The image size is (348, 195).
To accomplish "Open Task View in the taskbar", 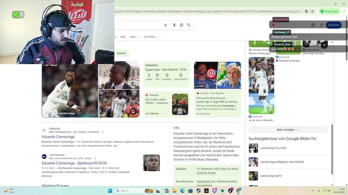I will click(x=158, y=191).
